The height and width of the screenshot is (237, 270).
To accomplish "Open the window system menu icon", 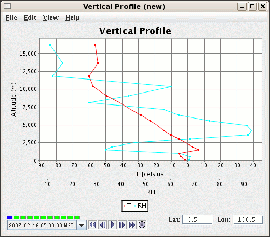I will click(x=7, y=6).
